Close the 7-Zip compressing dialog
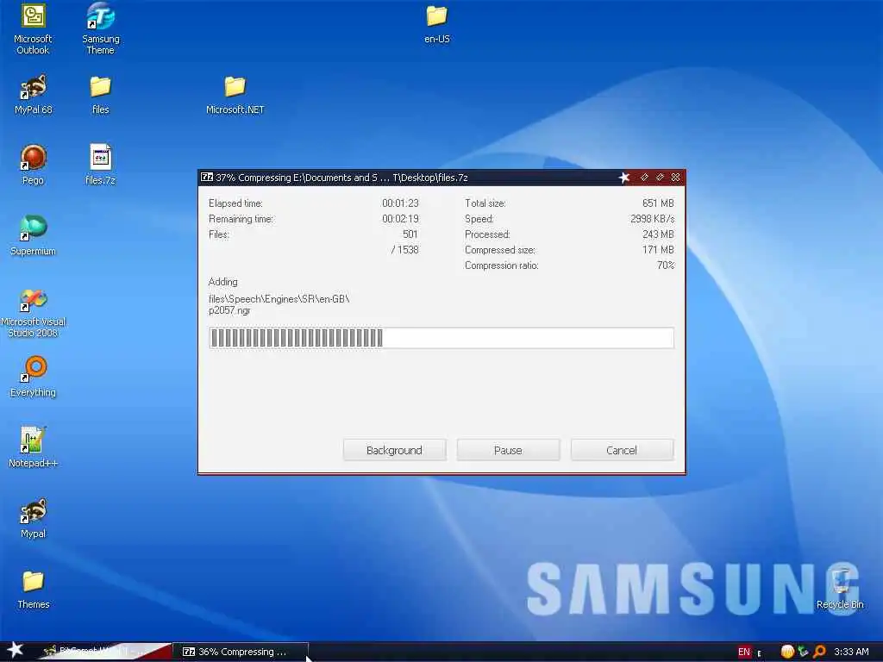The width and height of the screenshot is (883, 662). click(676, 178)
